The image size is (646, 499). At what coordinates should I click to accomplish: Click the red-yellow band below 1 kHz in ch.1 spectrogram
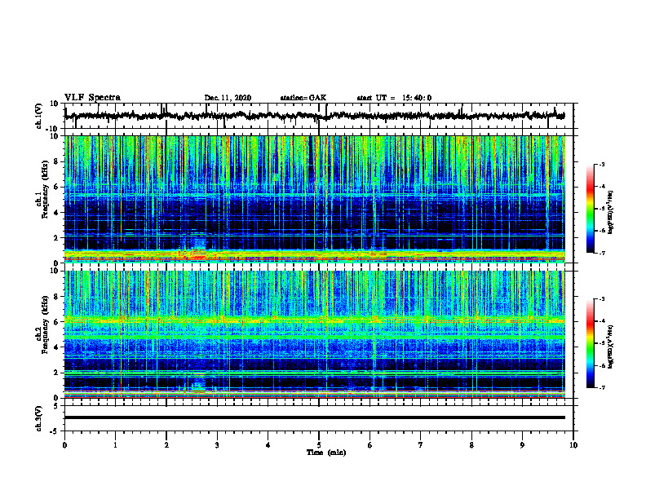pyautogui.click(x=315, y=256)
